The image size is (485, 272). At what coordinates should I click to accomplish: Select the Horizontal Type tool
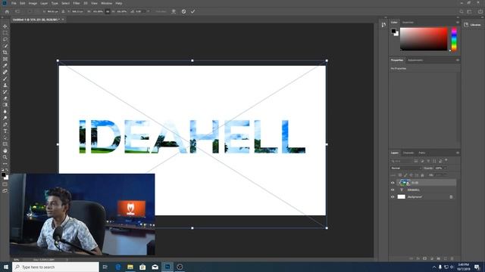(x=5, y=131)
